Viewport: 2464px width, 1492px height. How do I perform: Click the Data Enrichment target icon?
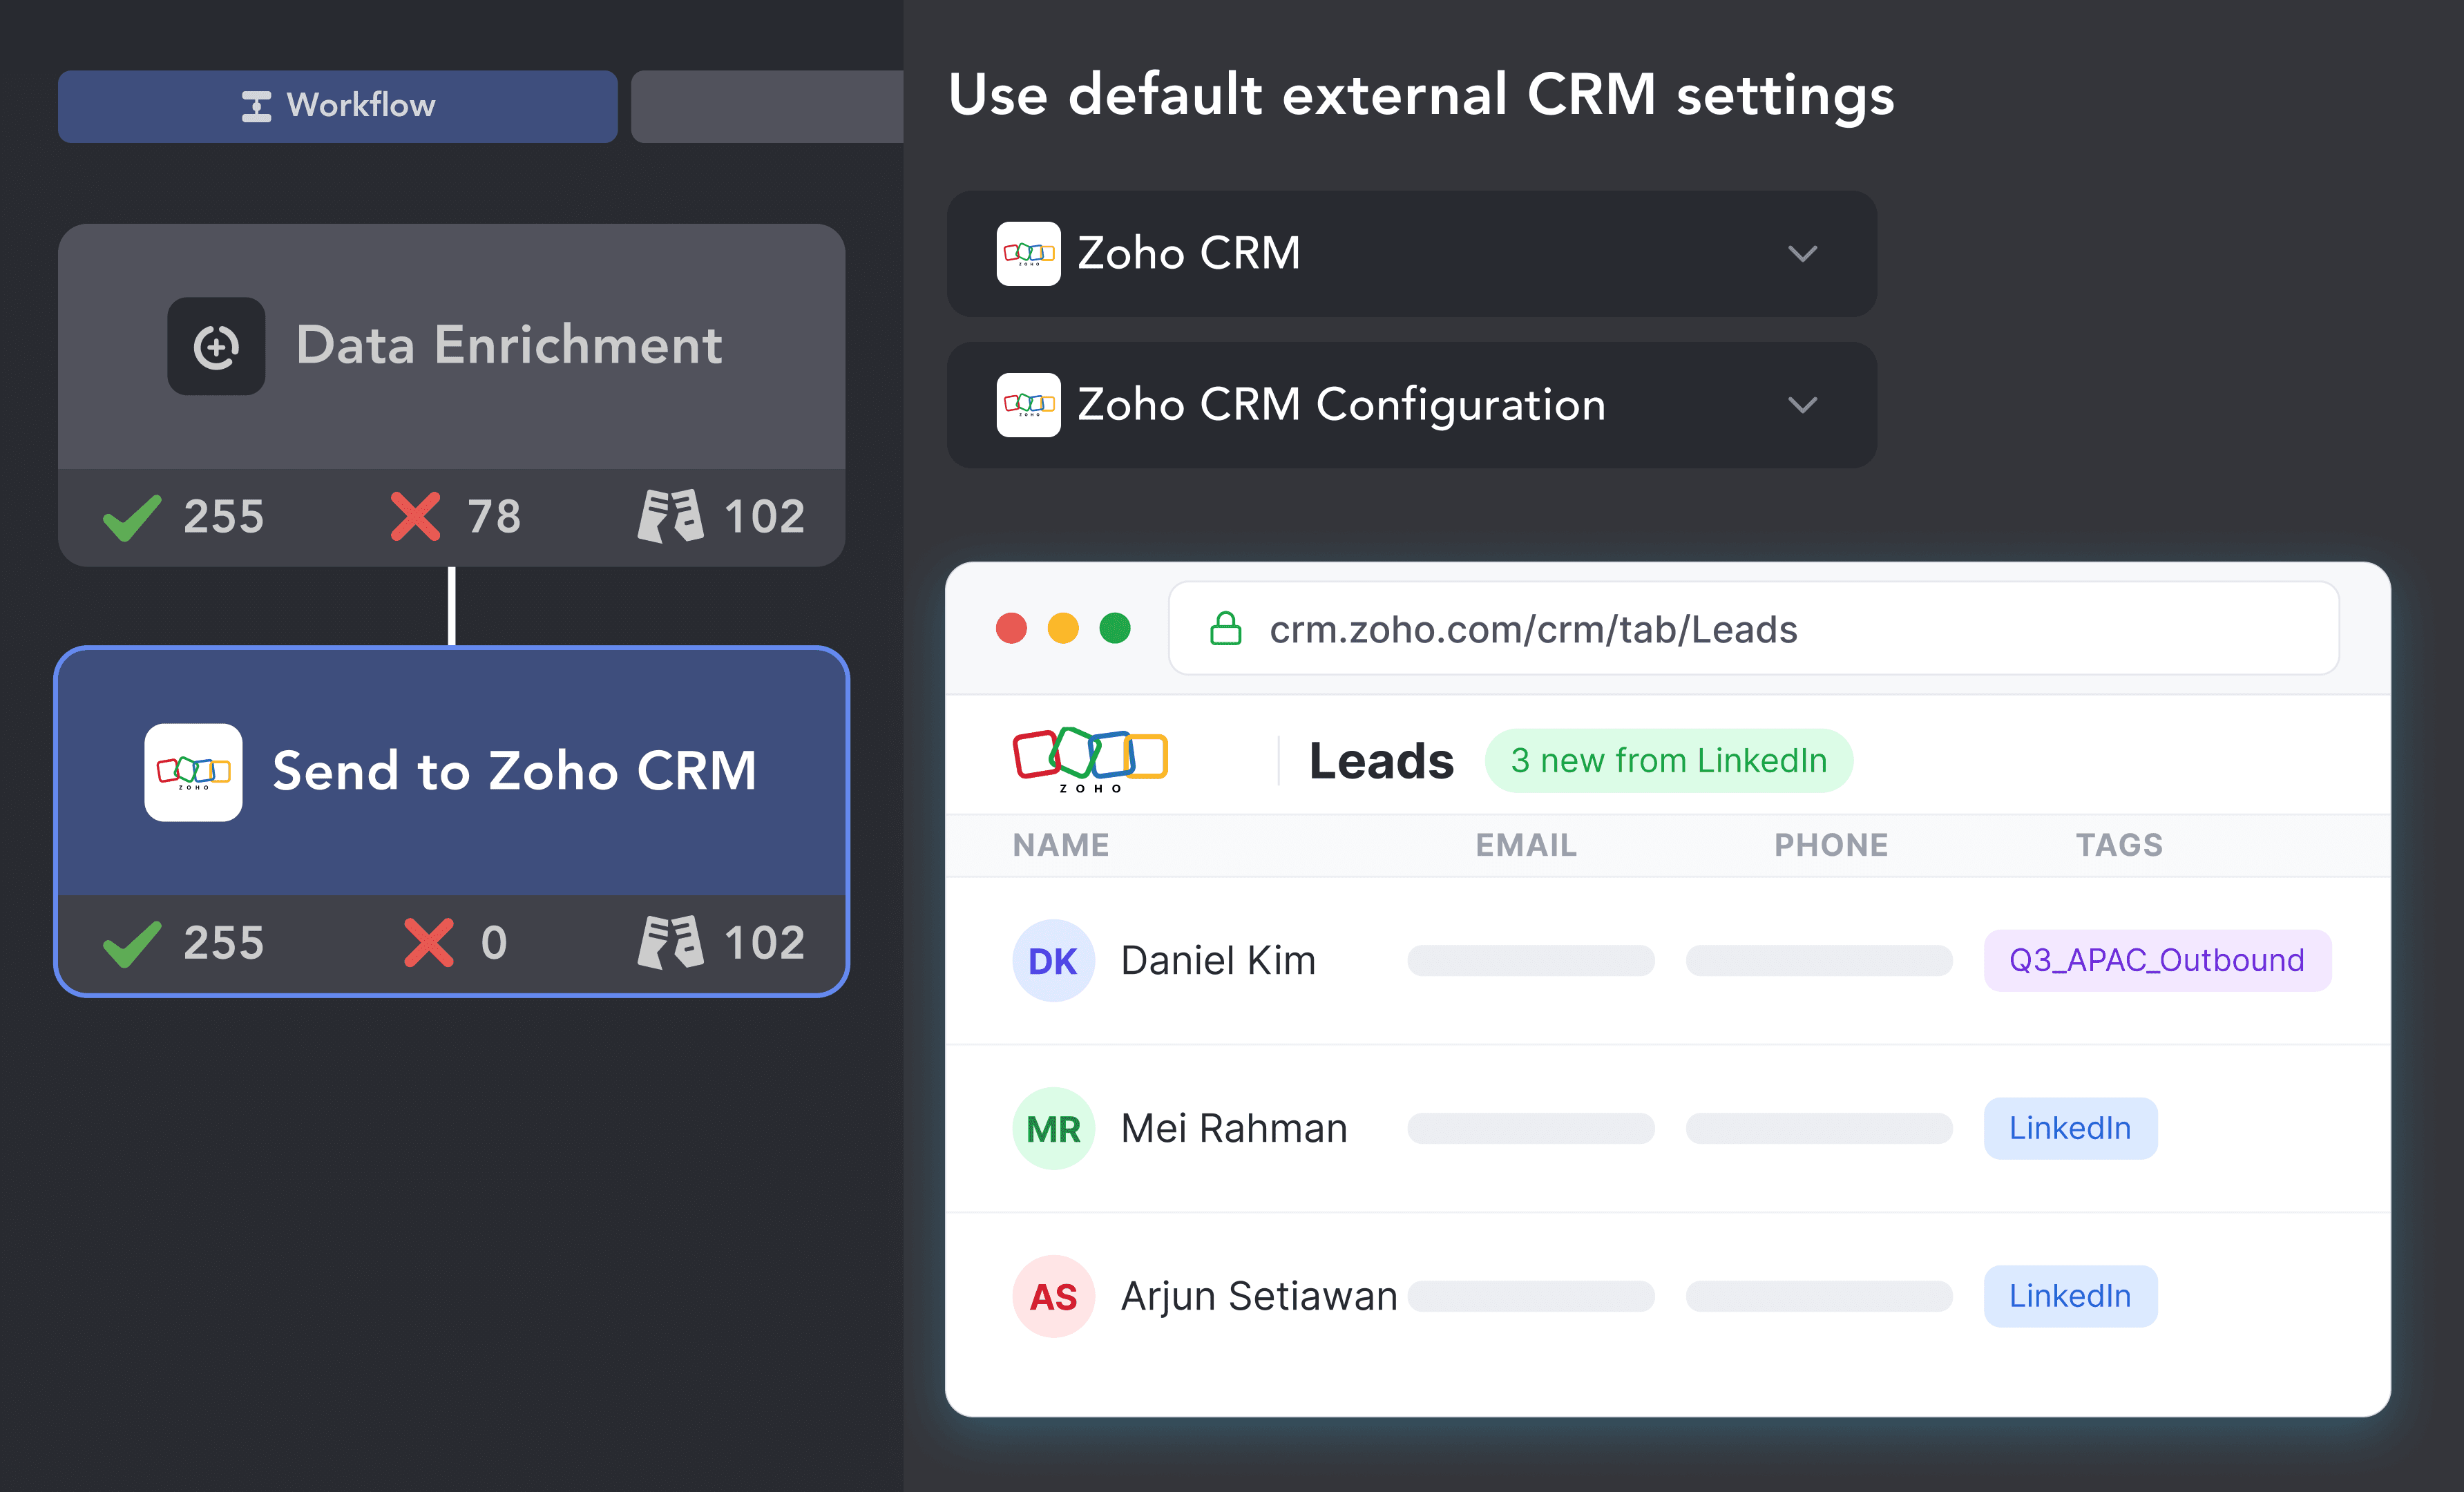click(216, 346)
